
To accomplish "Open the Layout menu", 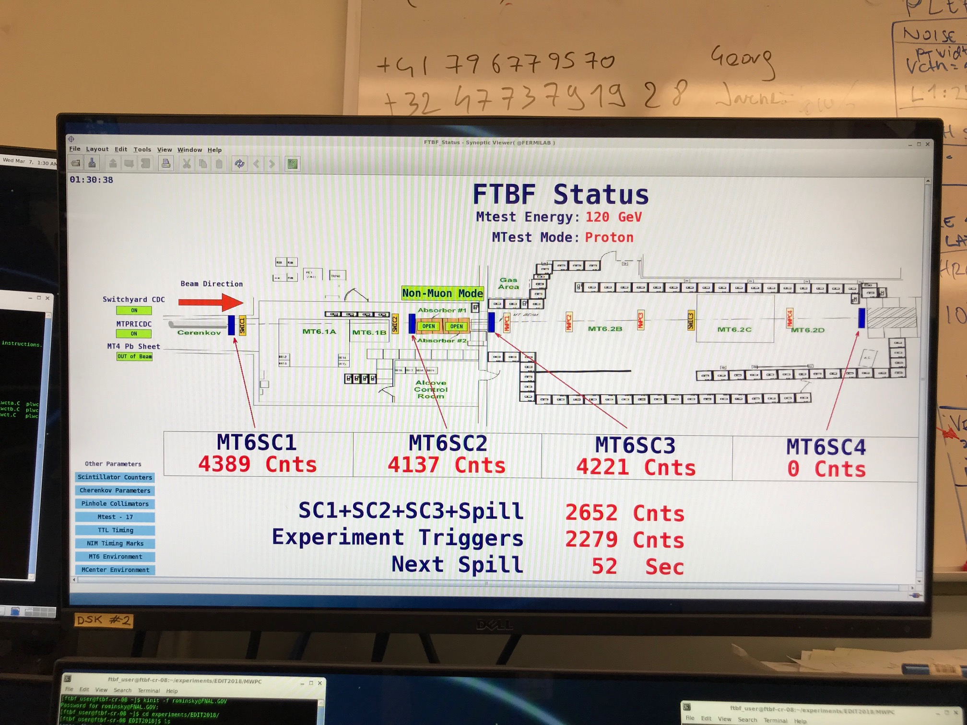I will (97, 149).
